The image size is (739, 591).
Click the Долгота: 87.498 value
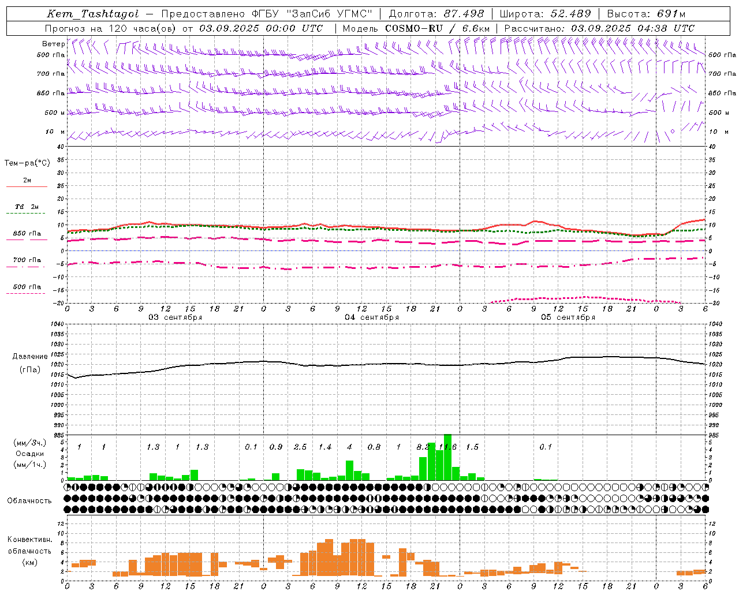click(437, 14)
